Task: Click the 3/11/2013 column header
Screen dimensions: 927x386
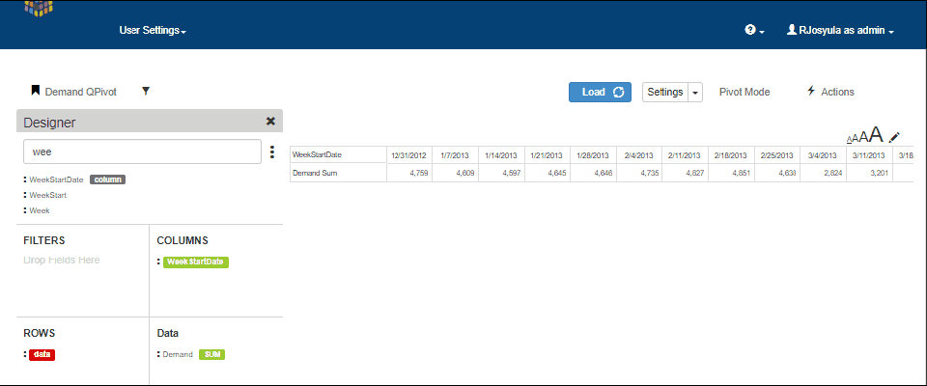Action: click(869, 155)
